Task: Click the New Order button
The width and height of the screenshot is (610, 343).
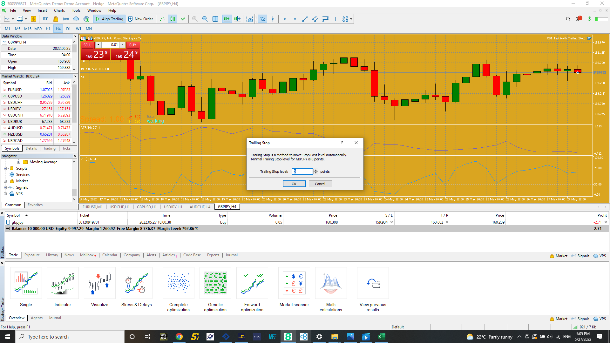Action: pos(140,19)
